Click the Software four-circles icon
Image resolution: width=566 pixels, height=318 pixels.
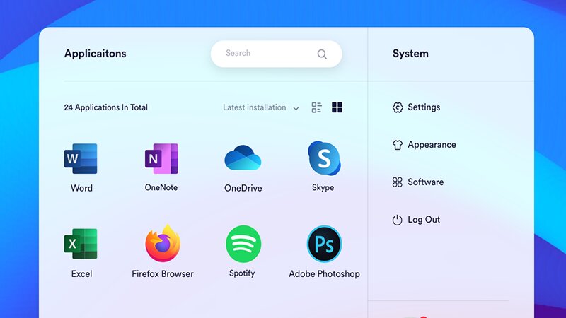[398, 182]
